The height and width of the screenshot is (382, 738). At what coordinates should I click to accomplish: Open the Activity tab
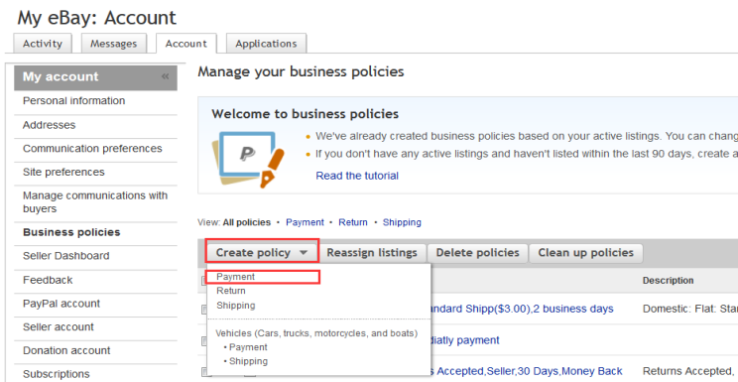click(43, 44)
